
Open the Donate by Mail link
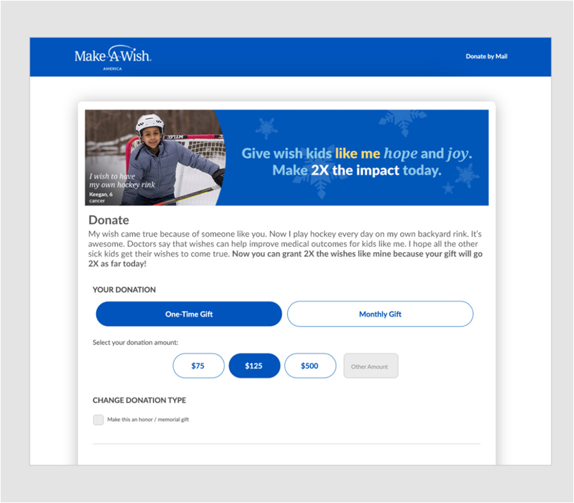coord(486,56)
